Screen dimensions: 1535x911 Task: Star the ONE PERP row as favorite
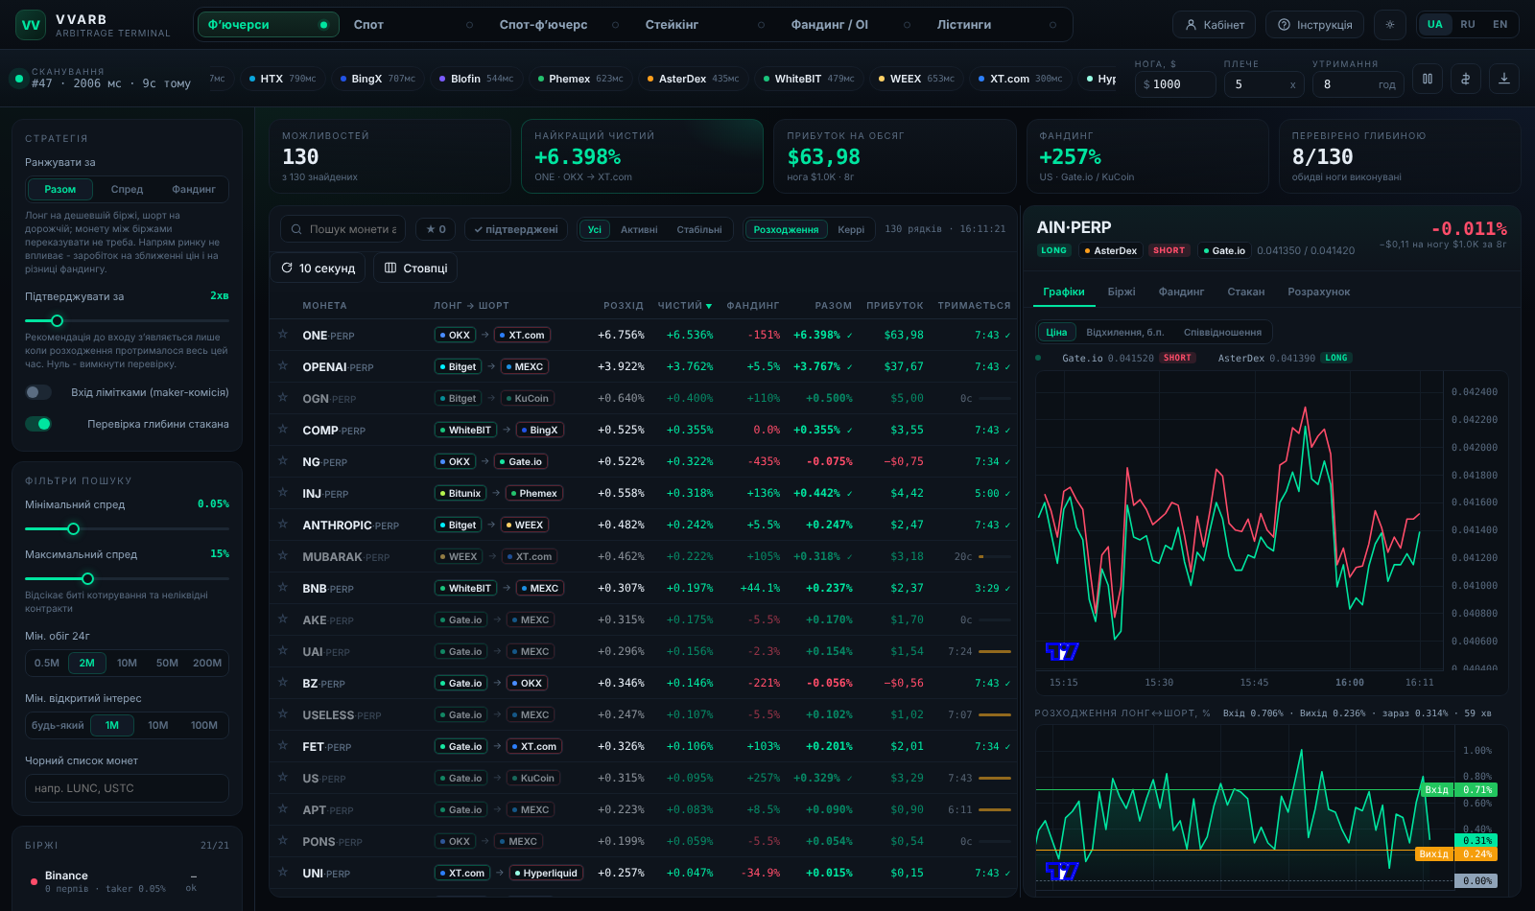[x=283, y=335]
